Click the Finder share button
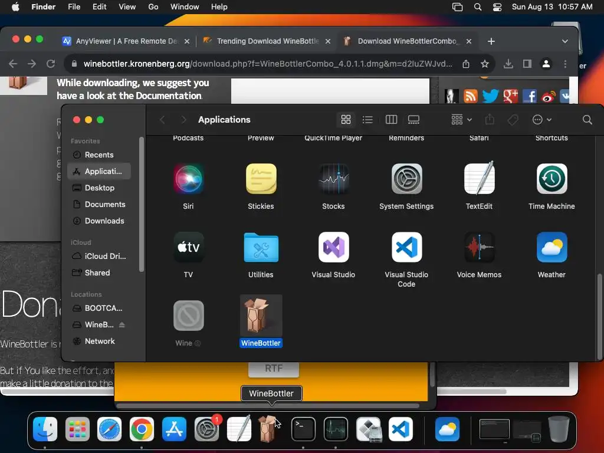Image resolution: width=604 pixels, height=453 pixels. [490, 119]
